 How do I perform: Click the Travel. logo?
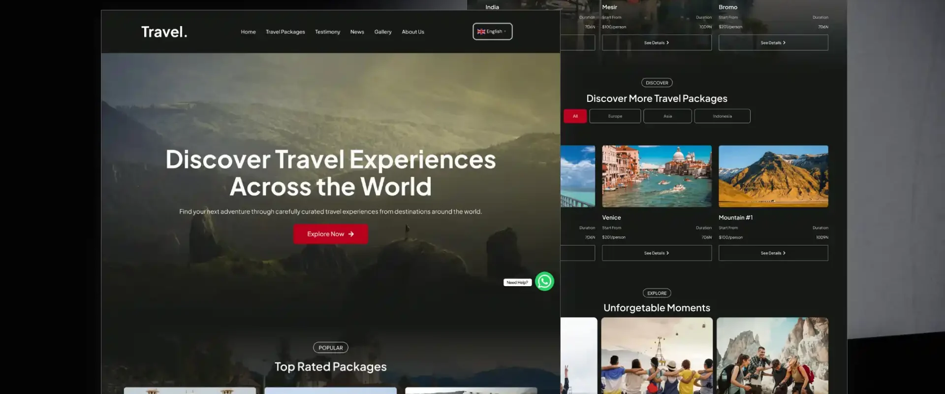click(x=164, y=32)
